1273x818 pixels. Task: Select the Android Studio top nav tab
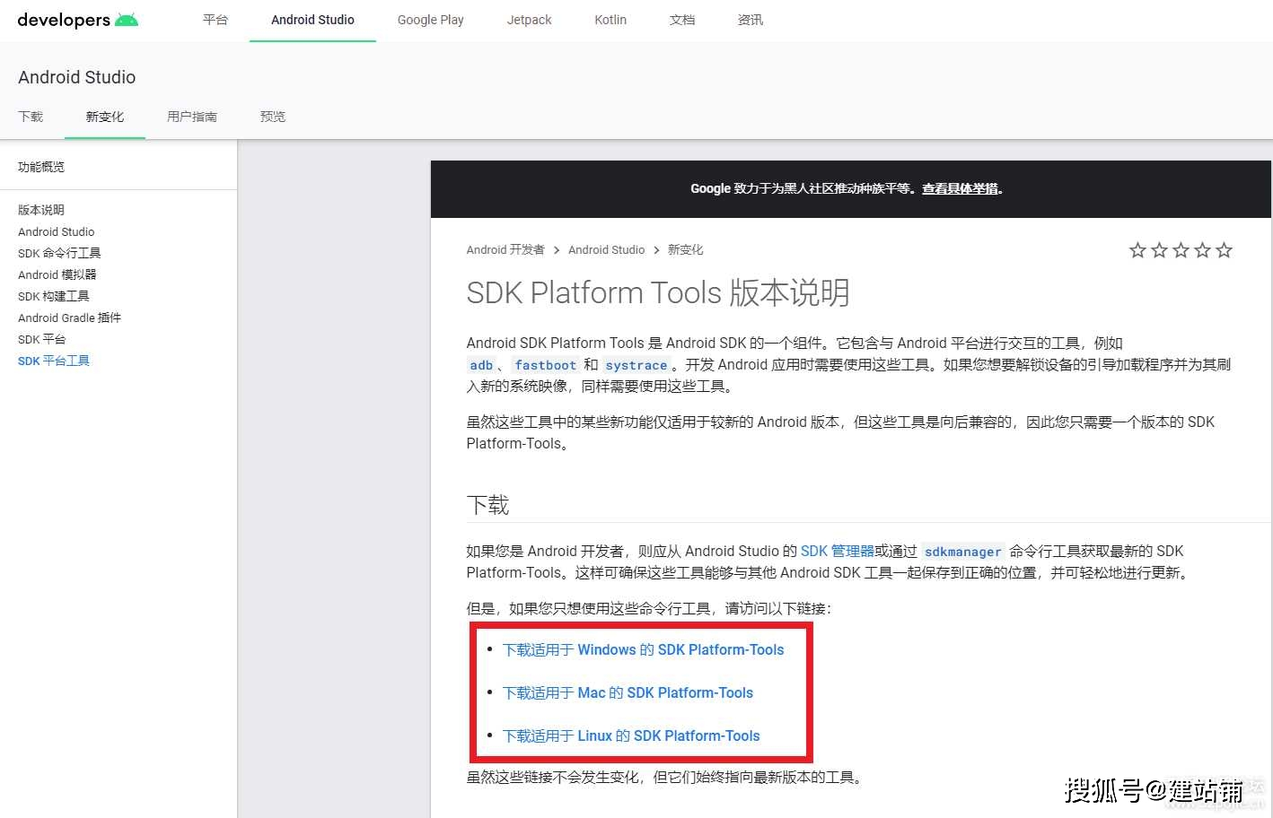312,20
